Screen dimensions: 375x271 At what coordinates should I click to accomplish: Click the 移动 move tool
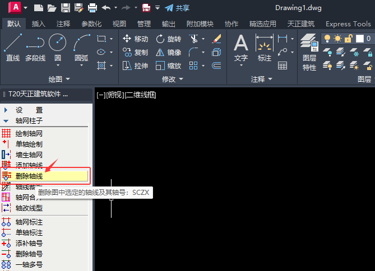click(135, 39)
